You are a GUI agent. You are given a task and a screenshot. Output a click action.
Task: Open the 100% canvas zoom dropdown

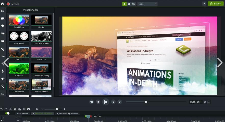(x=148, y=4)
